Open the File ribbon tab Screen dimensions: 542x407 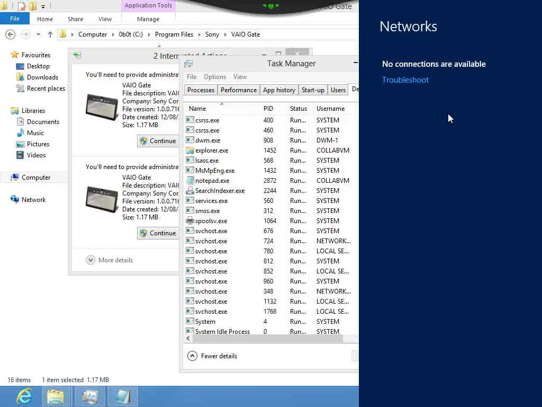coord(15,19)
